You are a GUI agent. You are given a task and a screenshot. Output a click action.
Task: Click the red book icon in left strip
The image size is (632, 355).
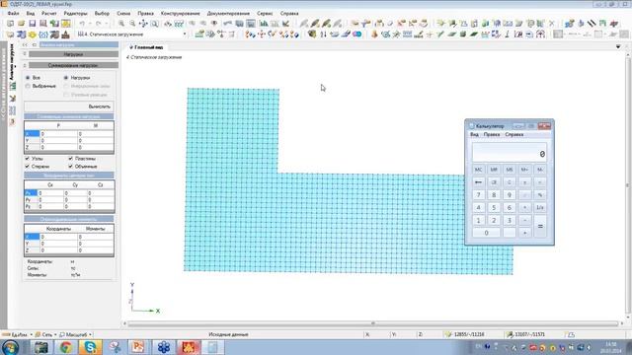(x=13, y=121)
